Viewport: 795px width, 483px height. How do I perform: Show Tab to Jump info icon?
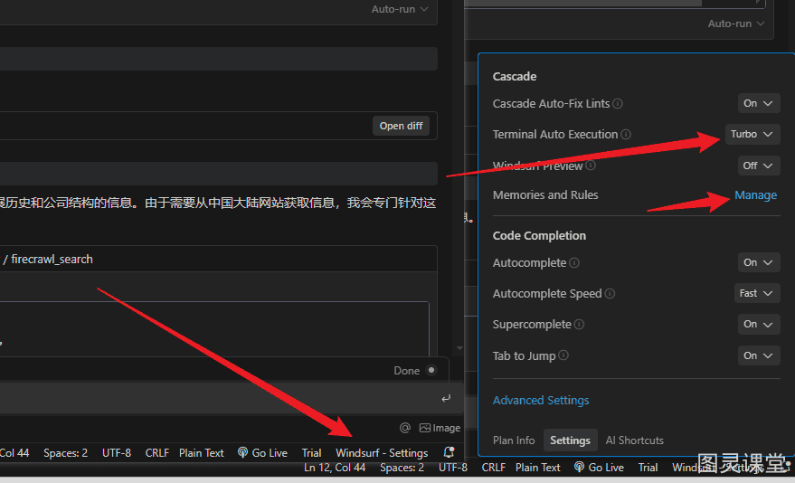point(563,355)
